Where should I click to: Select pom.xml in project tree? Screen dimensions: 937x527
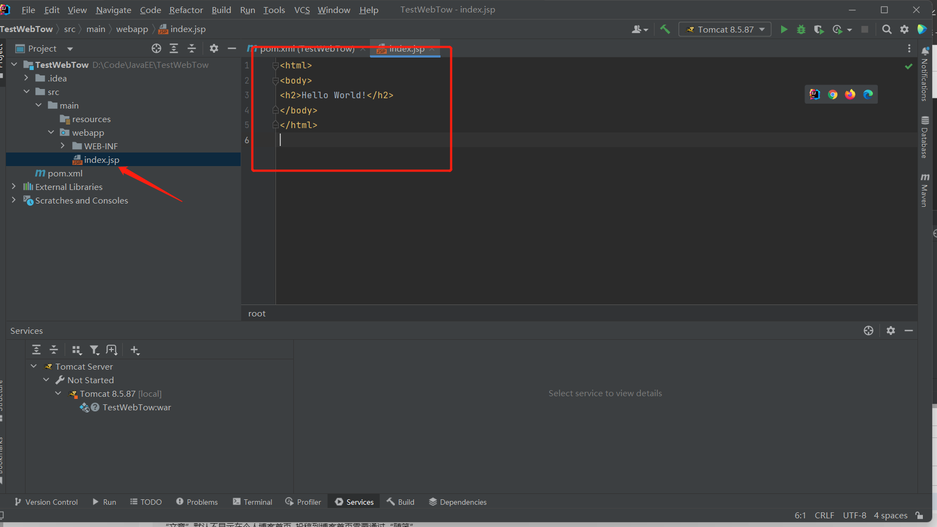tap(65, 173)
